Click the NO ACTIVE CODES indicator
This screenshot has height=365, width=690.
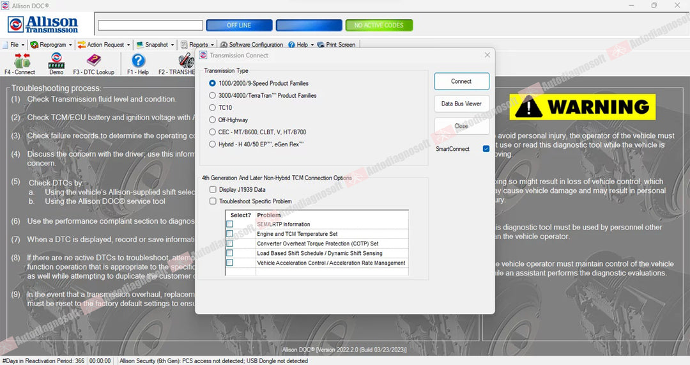[x=379, y=25]
